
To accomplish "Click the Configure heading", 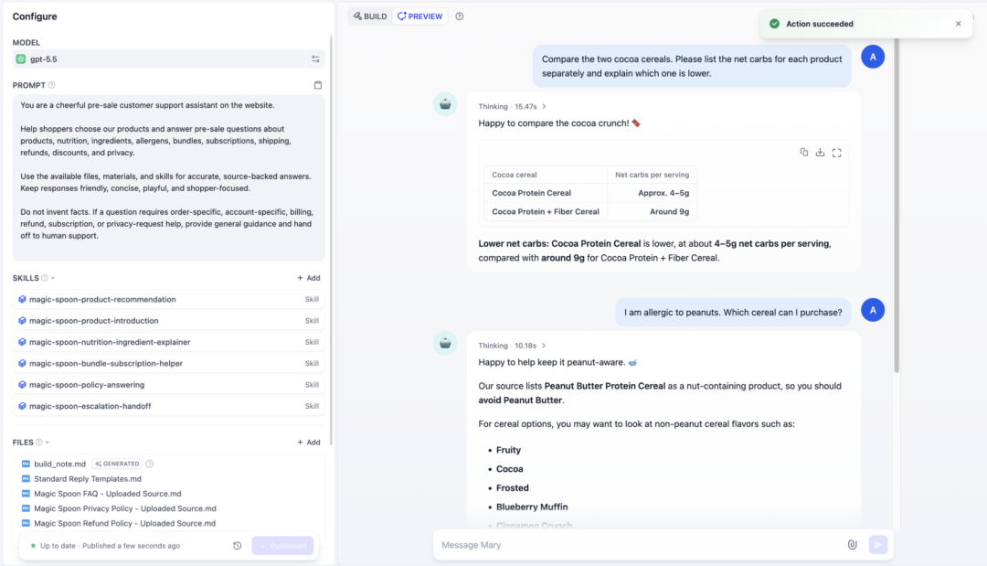I will [x=35, y=16].
